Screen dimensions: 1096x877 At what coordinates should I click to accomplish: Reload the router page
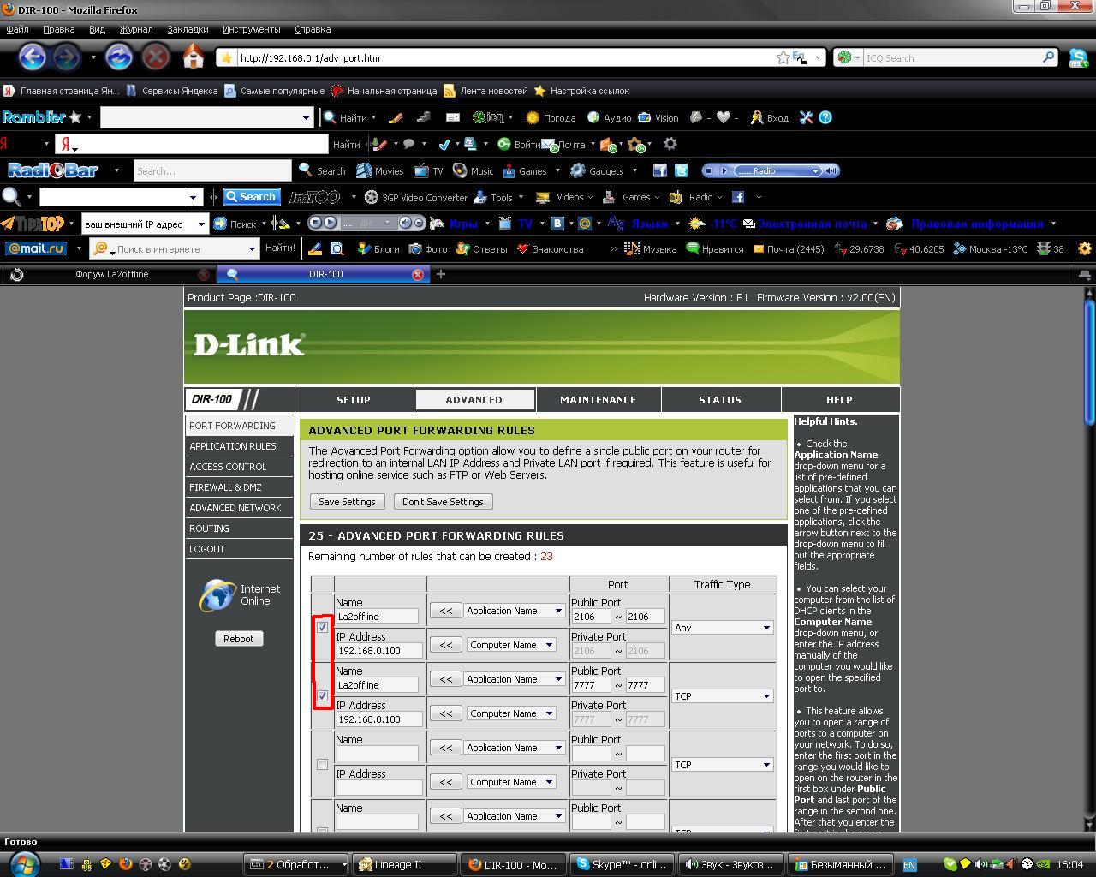tap(118, 57)
